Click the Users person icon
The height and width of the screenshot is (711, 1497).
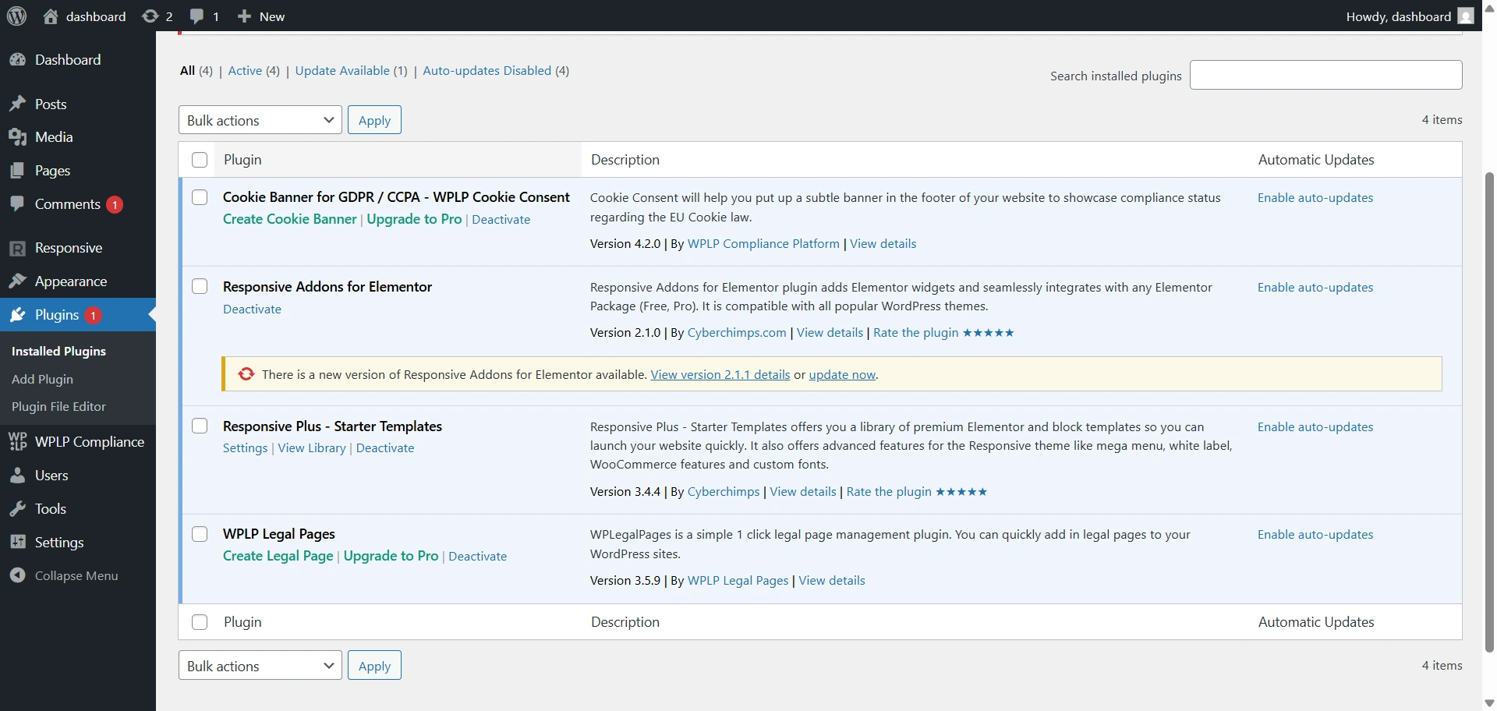point(18,476)
